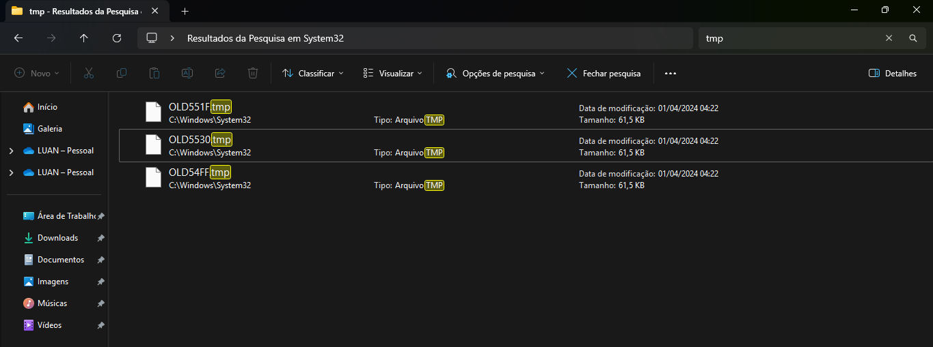Click the pin icon beside Documentos

100,260
